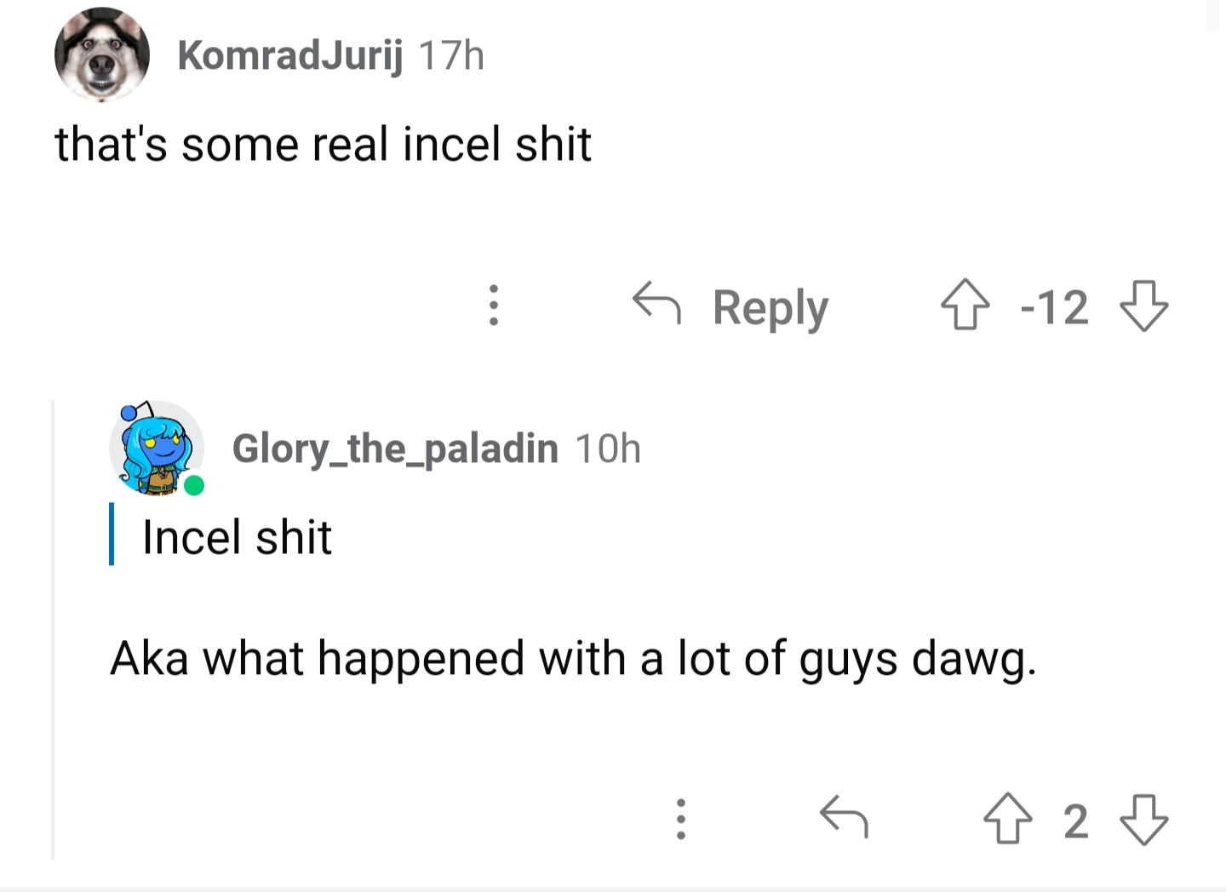
Task: Tap the "that's some real incel shit" comment text
Action: (323, 144)
